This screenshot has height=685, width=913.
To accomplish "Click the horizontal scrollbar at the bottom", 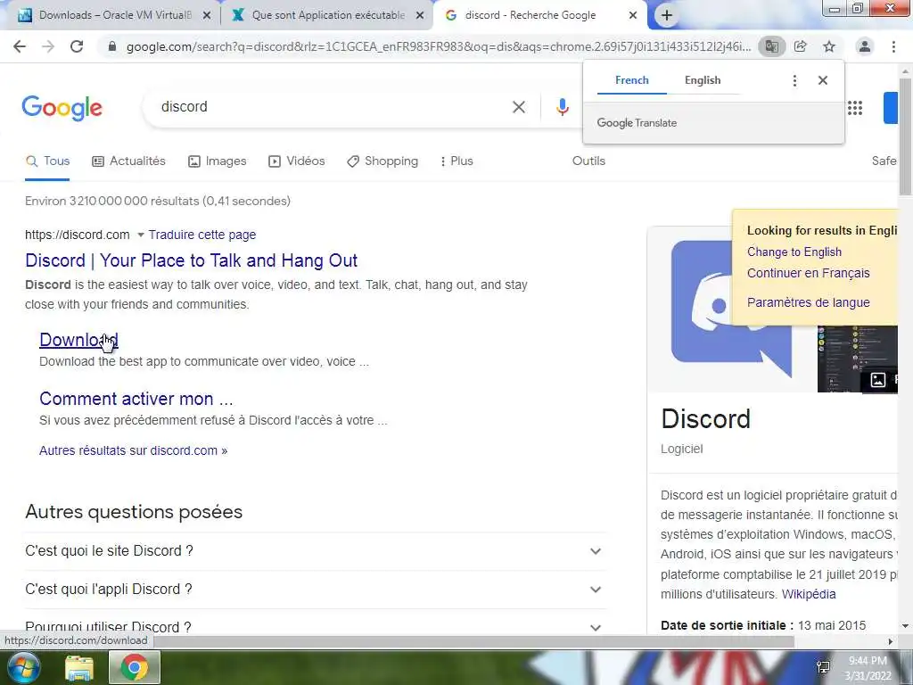I will [x=473, y=641].
